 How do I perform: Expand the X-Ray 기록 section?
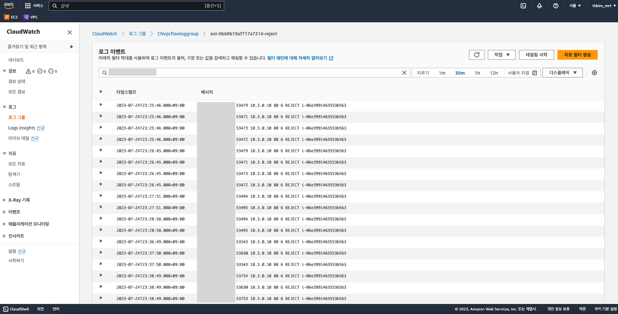click(5, 200)
